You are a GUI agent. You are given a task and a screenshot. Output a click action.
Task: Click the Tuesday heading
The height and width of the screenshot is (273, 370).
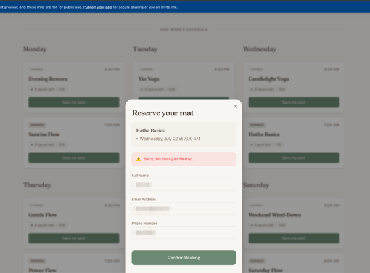[145, 49]
